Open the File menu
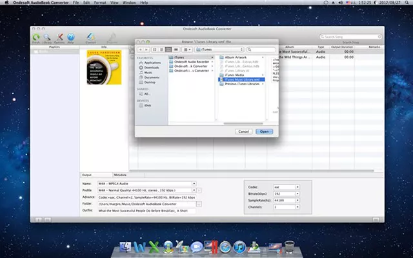Screen dimensions: 413x258 (x=76, y=3)
